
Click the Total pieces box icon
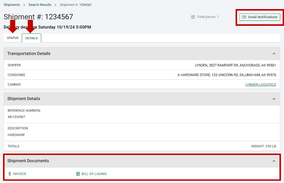193,17
